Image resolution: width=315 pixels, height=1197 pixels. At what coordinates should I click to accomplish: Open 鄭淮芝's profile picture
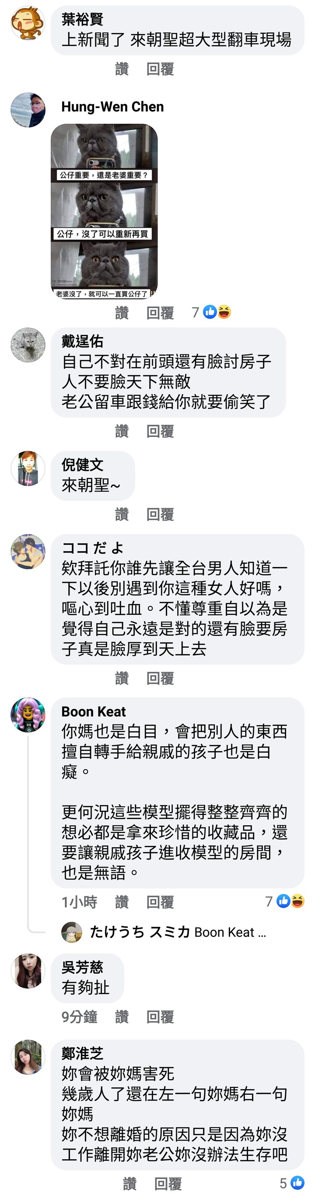28,1057
